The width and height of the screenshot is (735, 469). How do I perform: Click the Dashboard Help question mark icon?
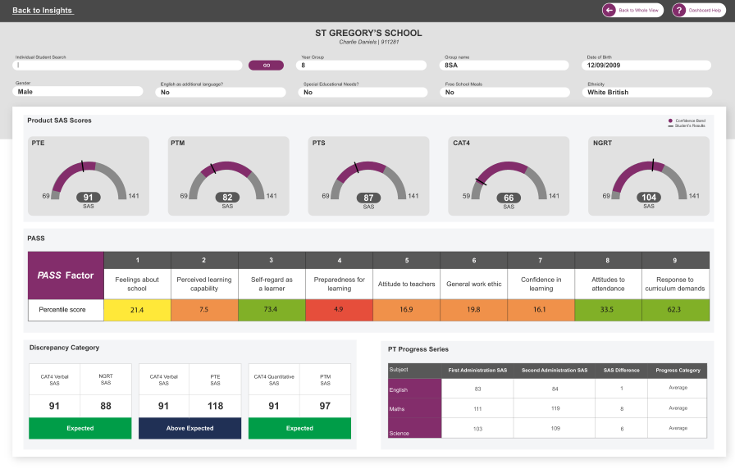679,10
